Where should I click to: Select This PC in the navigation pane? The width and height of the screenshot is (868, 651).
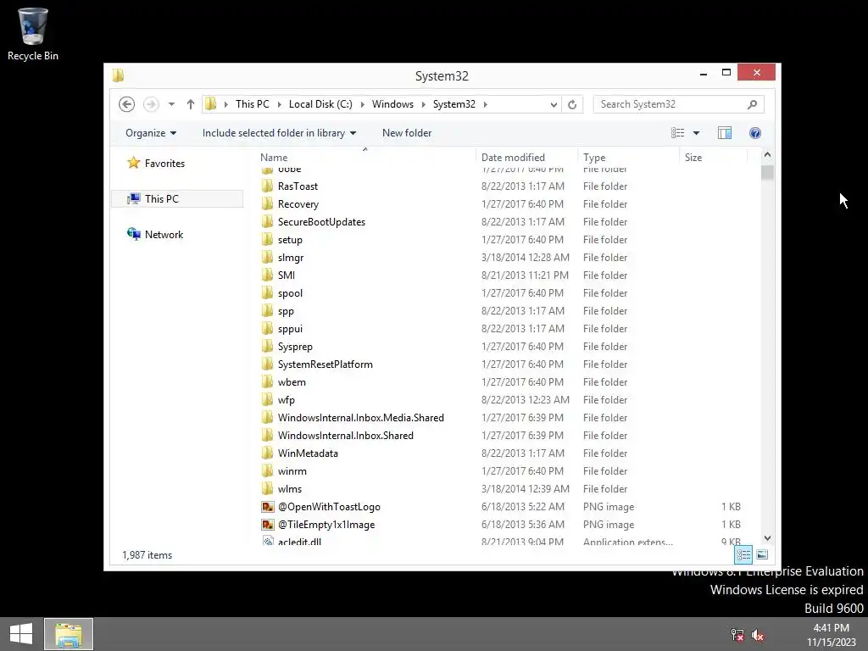(x=177, y=198)
